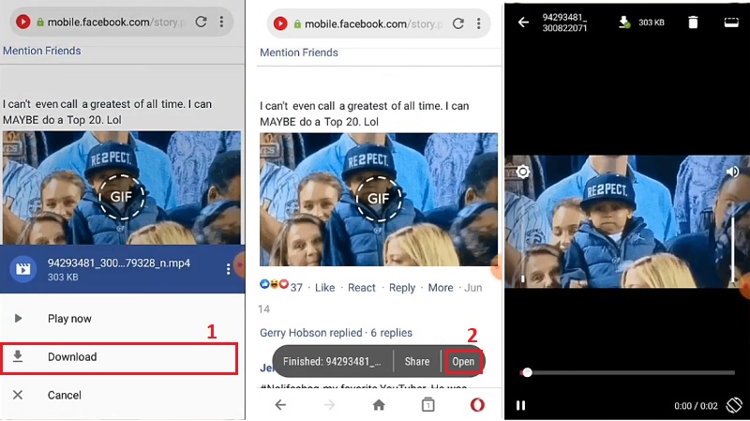Image resolution: width=750 pixels, height=421 pixels.
Task: Click aspect ratio icon in player top bar
Action: coord(731,23)
